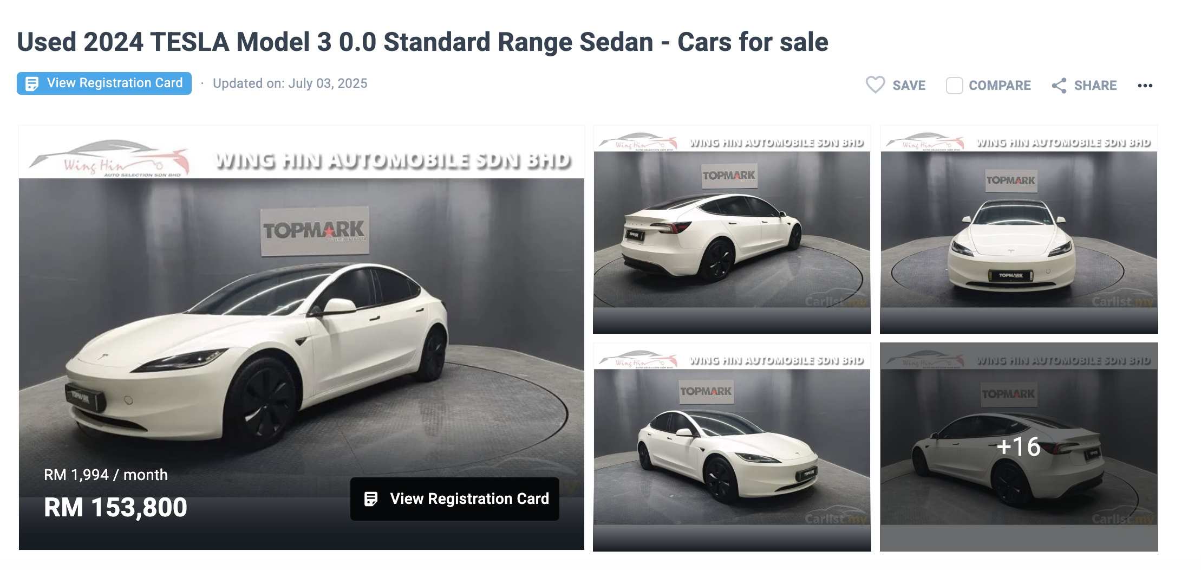Click the SHARE text label
Viewport: 1201px width, 570px height.
1095,86
